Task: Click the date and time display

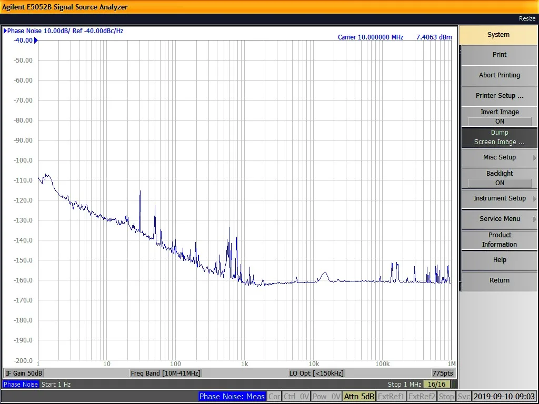Action: [x=504, y=397]
